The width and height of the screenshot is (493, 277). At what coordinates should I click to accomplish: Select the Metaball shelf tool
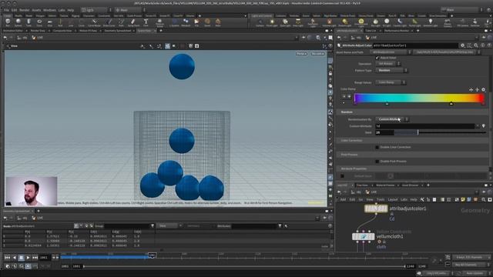(x=186, y=22)
